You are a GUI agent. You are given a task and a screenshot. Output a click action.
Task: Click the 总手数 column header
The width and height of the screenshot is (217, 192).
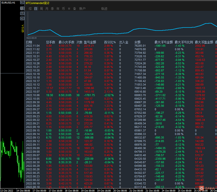point(50,42)
